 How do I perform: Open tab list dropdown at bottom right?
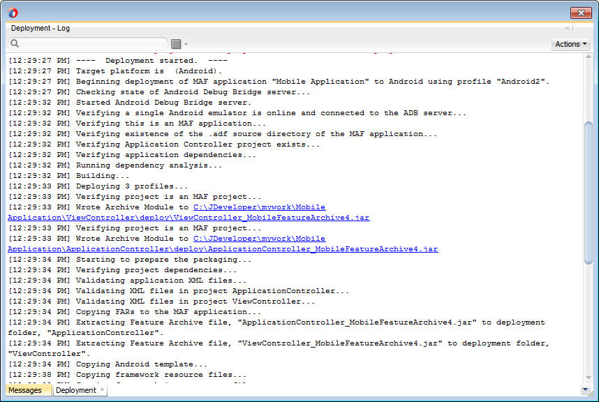tap(585, 389)
